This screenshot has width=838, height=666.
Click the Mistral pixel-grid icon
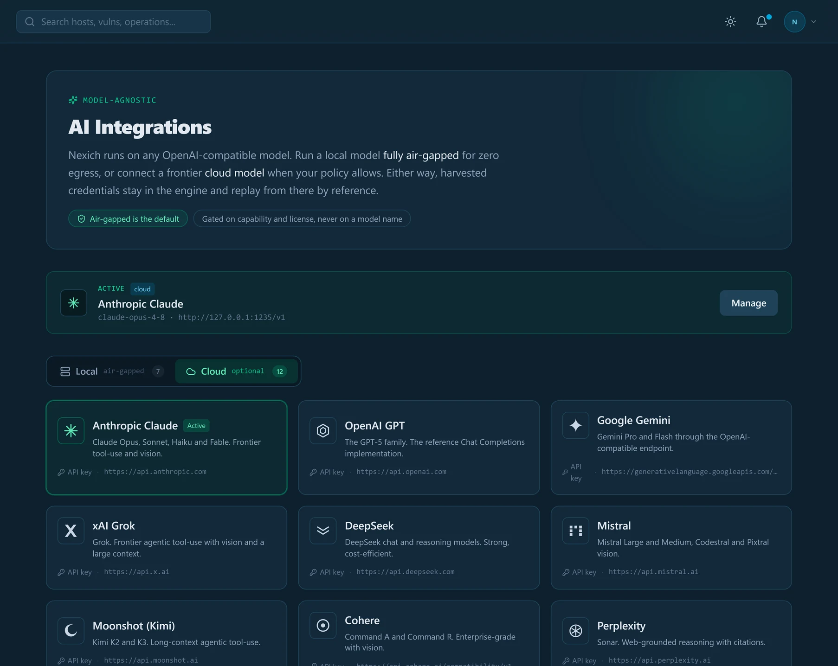(576, 531)
